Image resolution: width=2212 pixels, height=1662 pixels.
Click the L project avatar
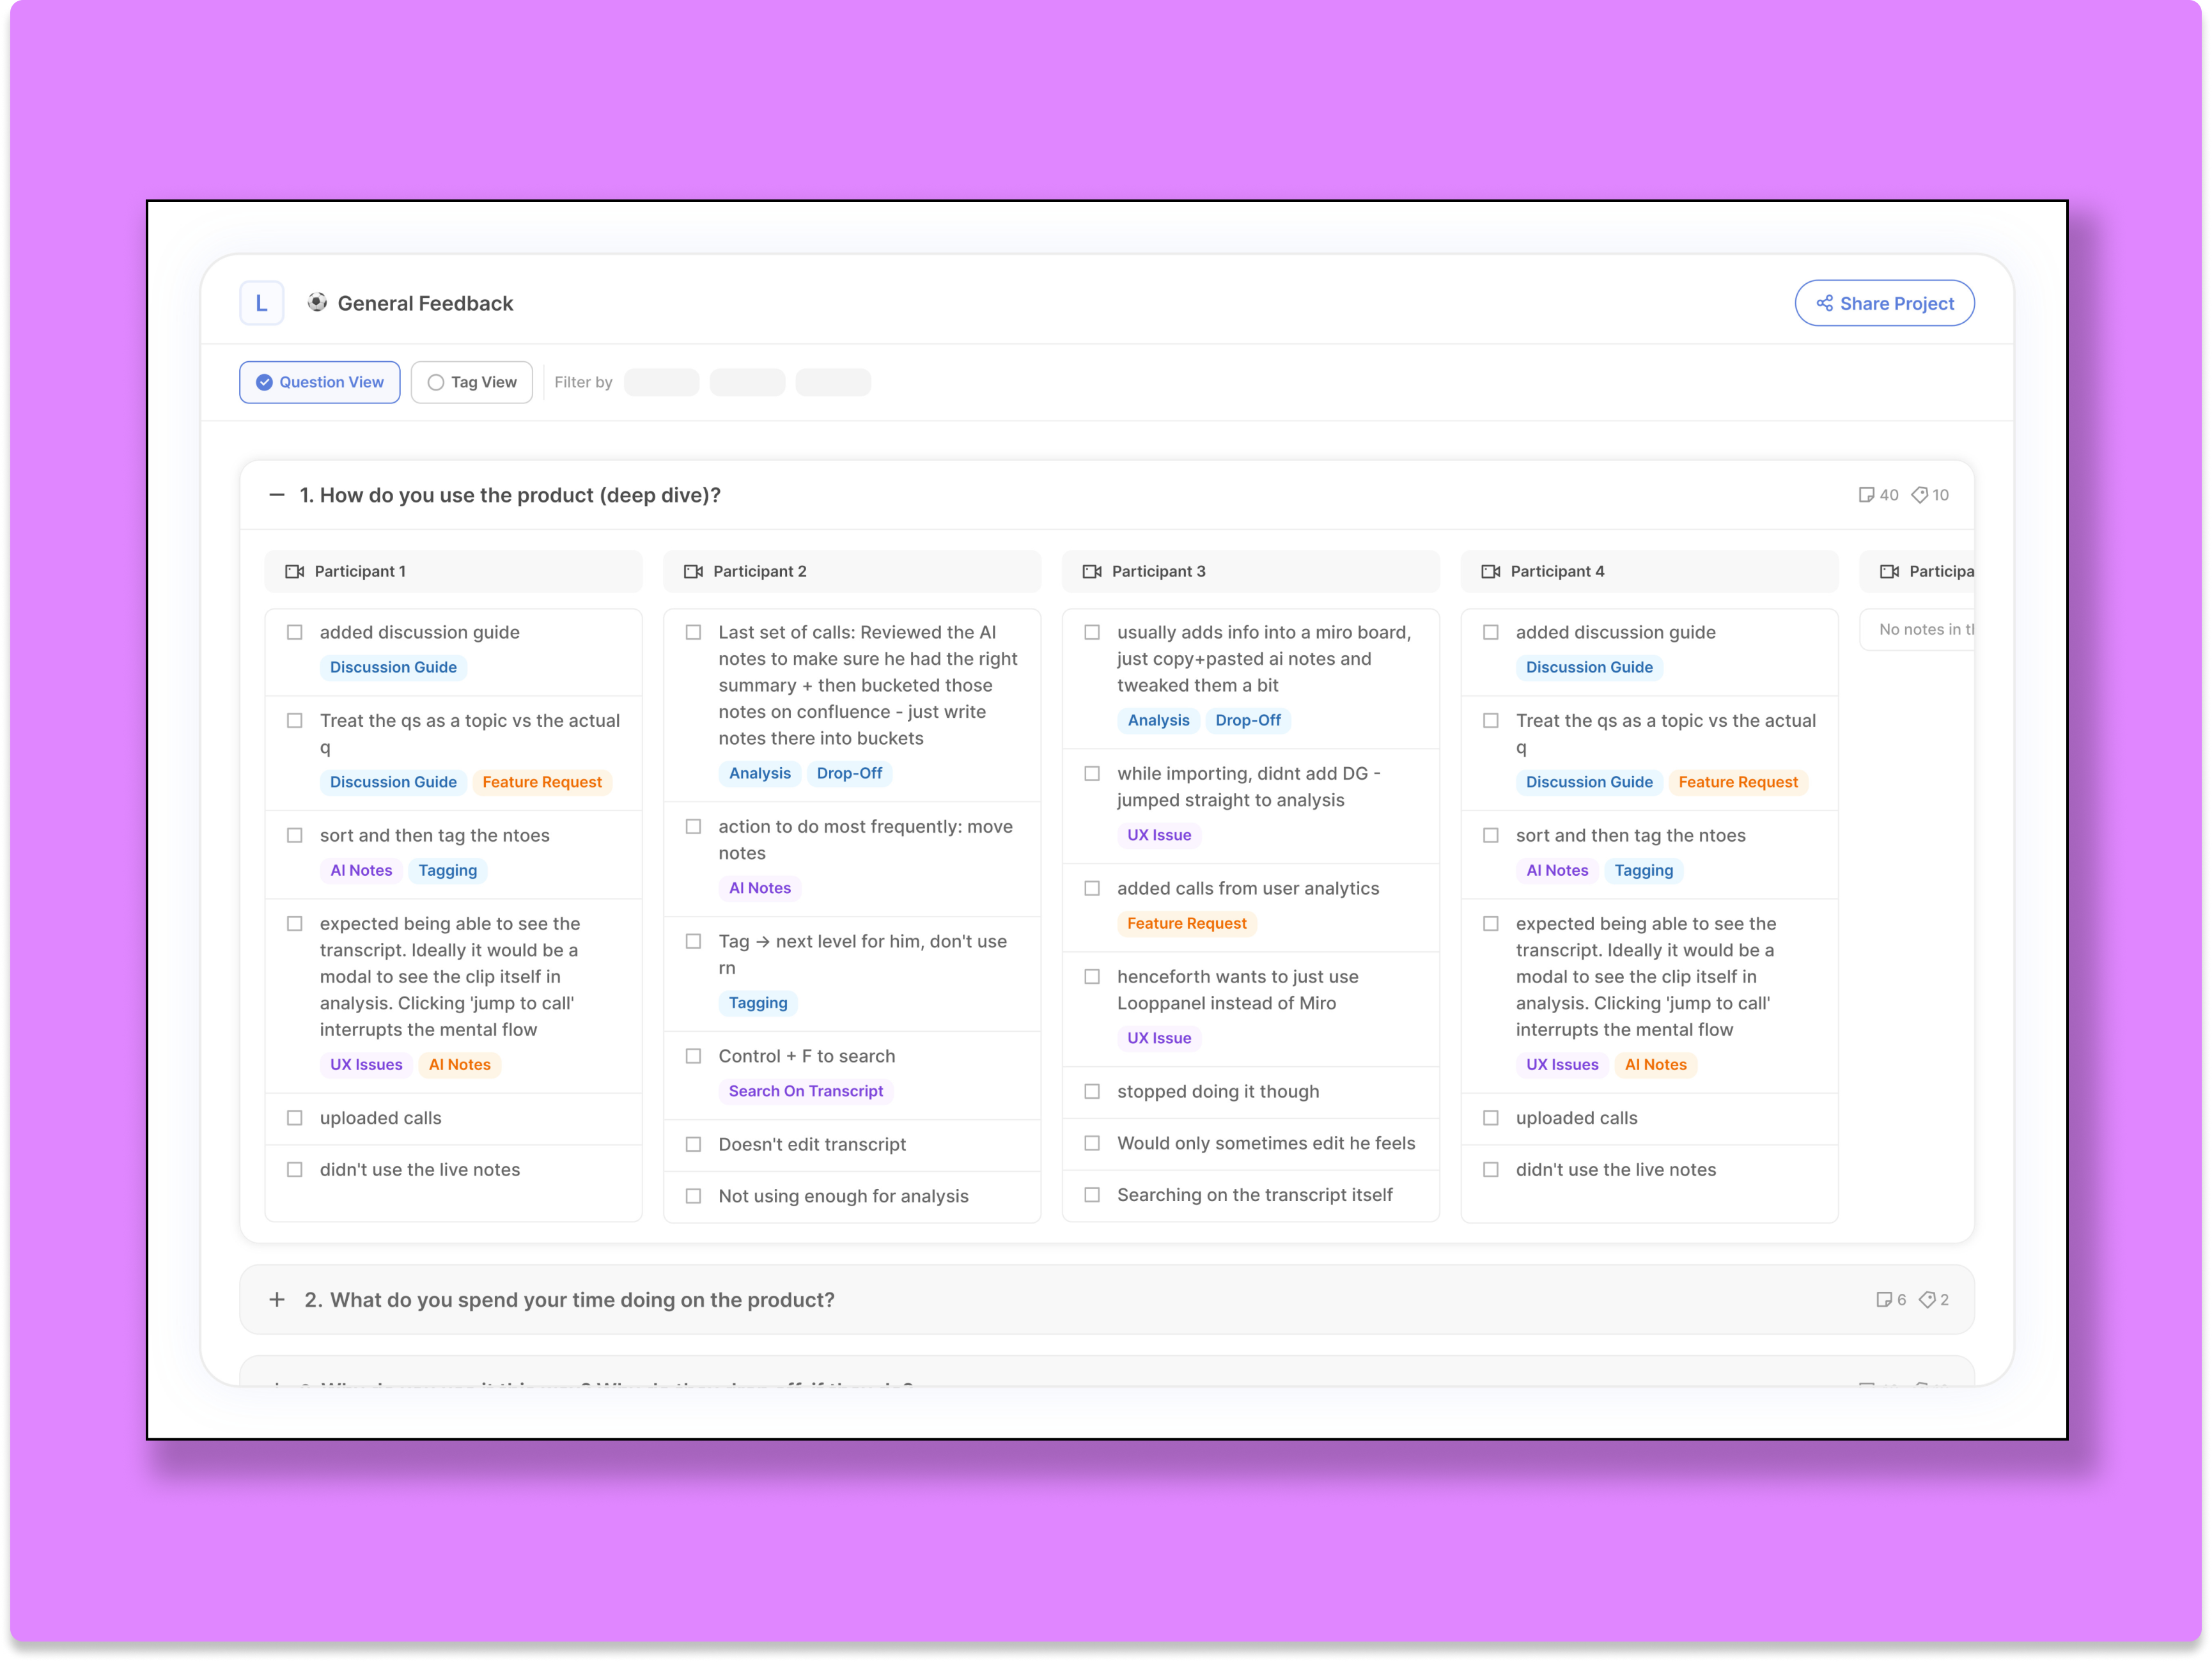point(261,302)
